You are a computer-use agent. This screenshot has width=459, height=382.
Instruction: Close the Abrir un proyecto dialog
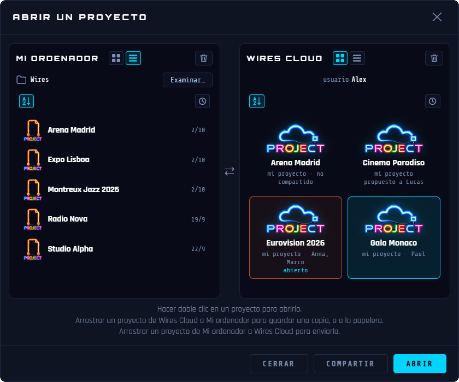pos(437,17)
